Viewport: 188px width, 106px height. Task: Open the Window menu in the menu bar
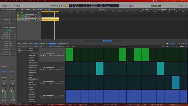[x=38, y=1]
